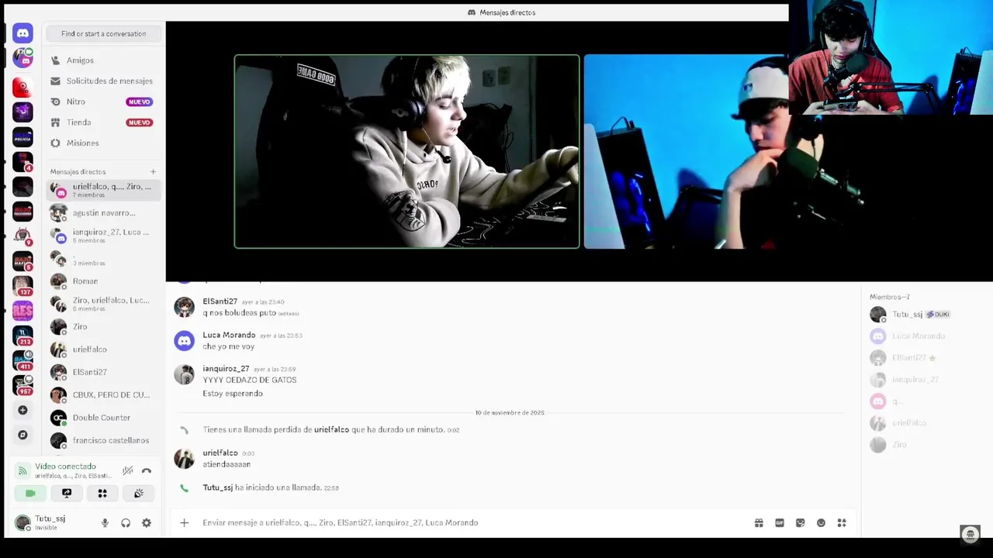The height and width of the screenshot is (558, 993).
Task: Open Tutu_ssj user status avatar
Action: point(22,522)
